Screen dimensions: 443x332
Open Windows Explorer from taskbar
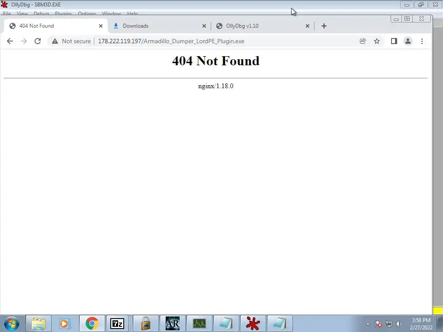point(39,323)
